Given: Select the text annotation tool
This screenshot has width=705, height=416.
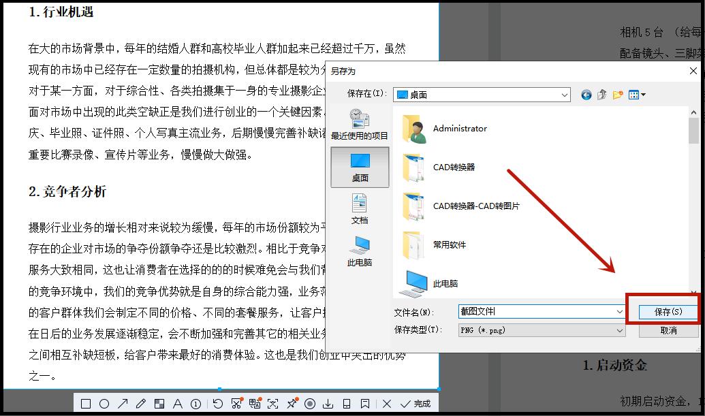Looking at the screenshot, I should [177, 403].
